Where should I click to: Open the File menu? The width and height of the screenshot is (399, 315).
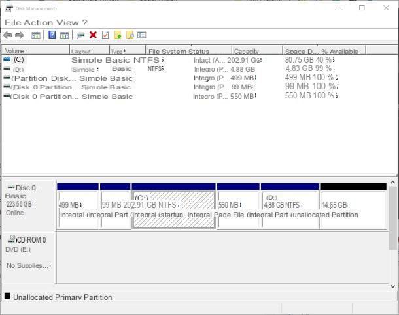(x=12, y=23)
